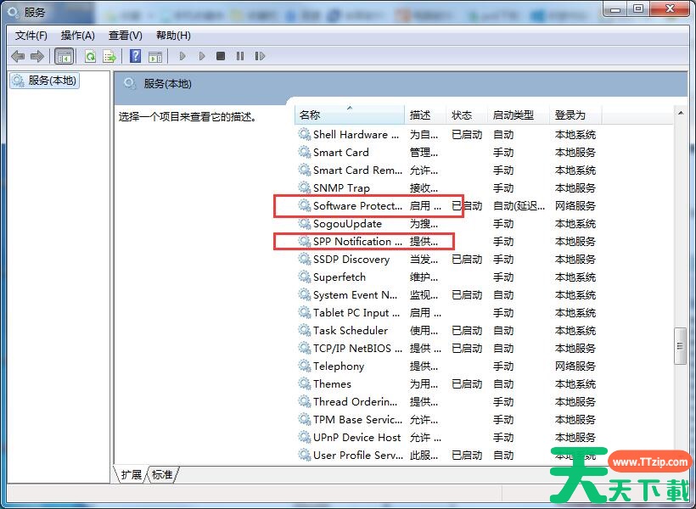Sort by the 名称 column header
The height and width of the screenshot is (509, 696).
click(x=350, y=115)
